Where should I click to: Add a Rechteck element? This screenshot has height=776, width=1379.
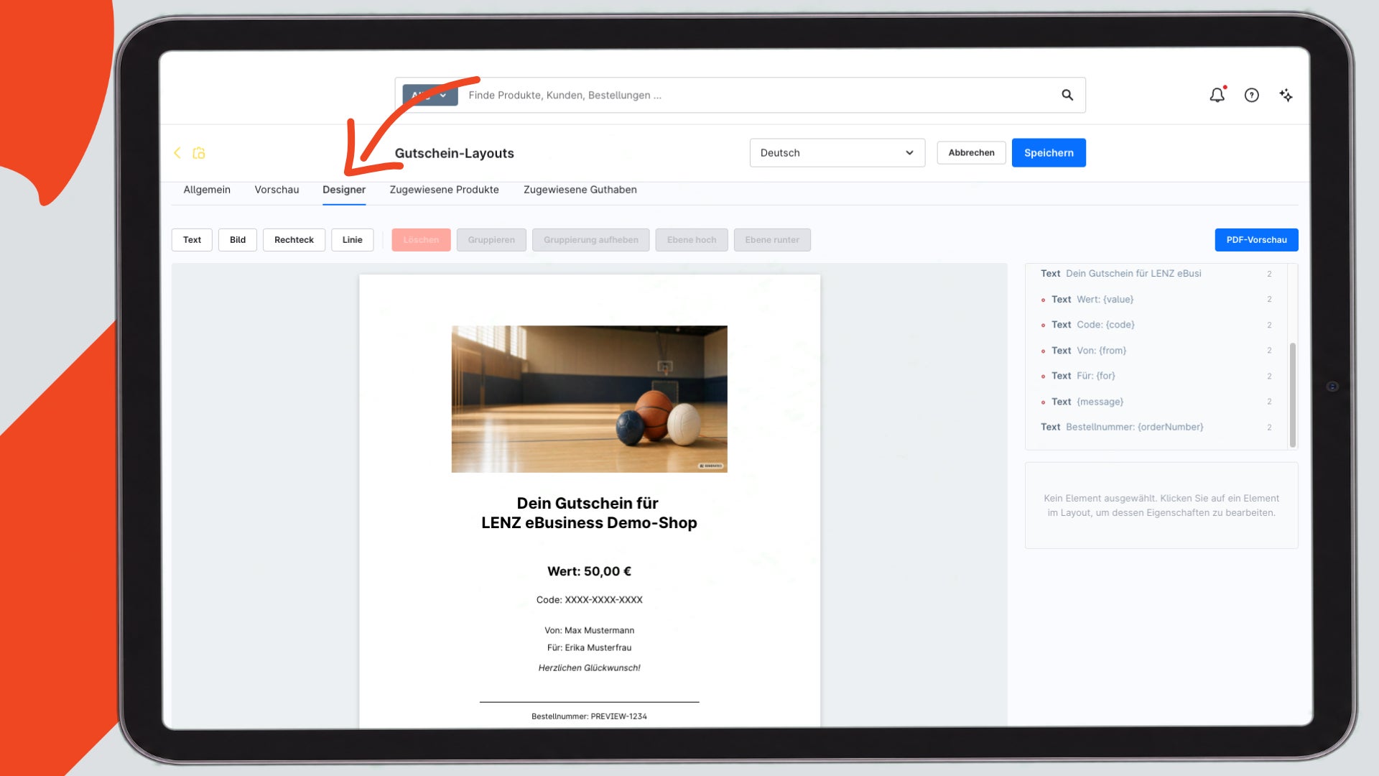(x=294, y=240)
